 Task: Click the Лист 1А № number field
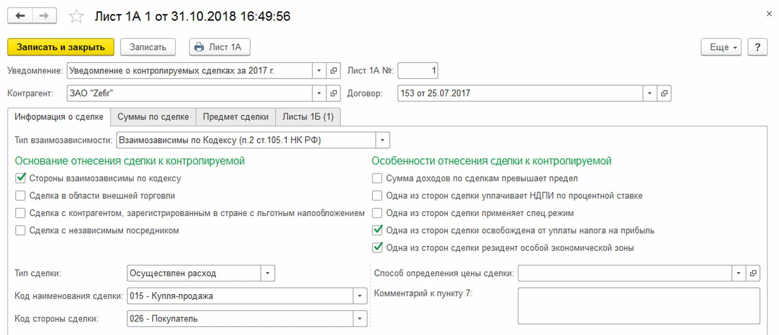tap(418, 71)
